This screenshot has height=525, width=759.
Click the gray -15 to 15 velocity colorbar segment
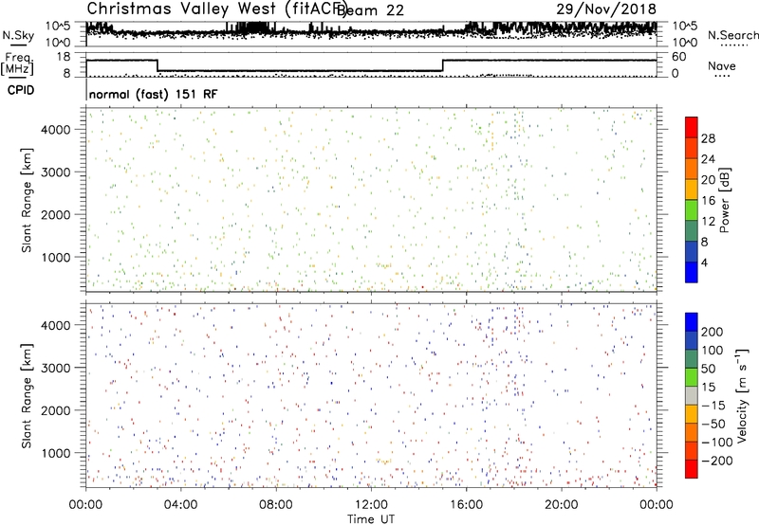click(692, 395)
